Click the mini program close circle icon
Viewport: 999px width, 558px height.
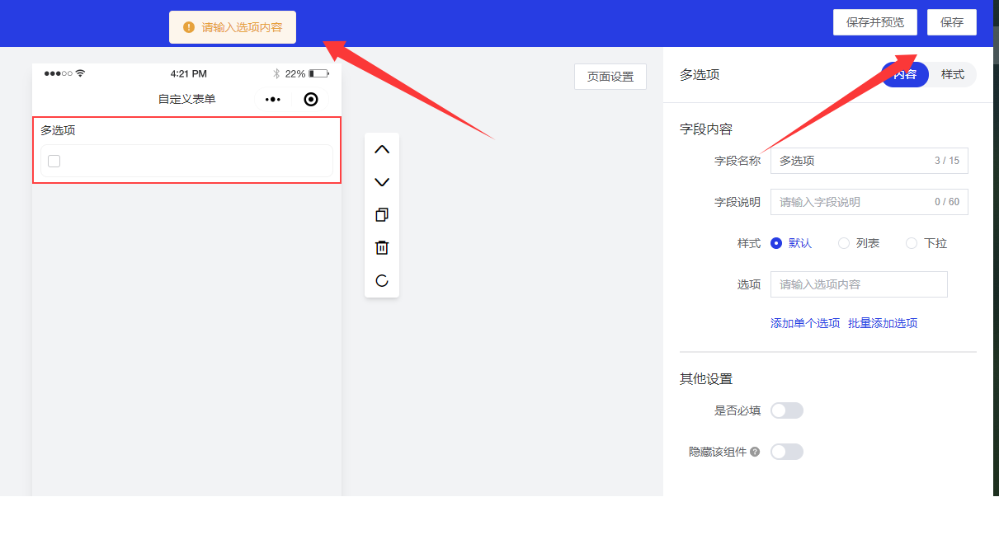coord(311,99)
